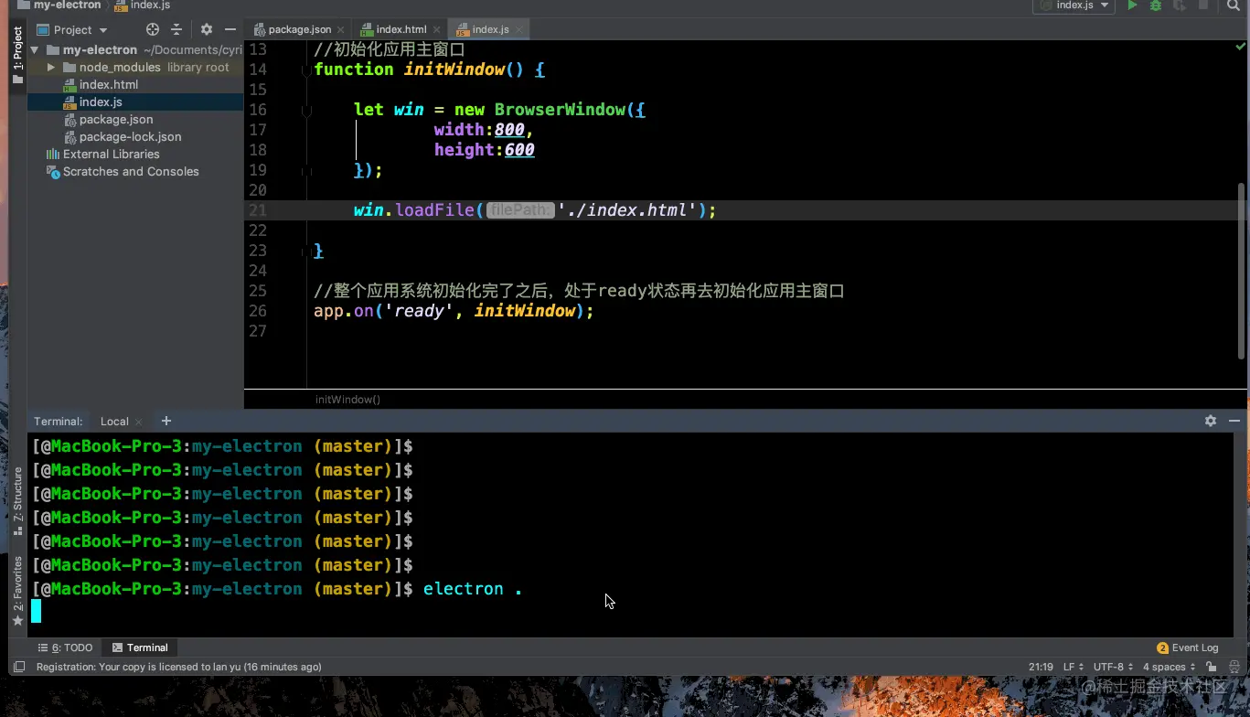Screen dimensions: 1250x717
Task: Debug index.js with the bug icon
Action: coord(1156,5)
